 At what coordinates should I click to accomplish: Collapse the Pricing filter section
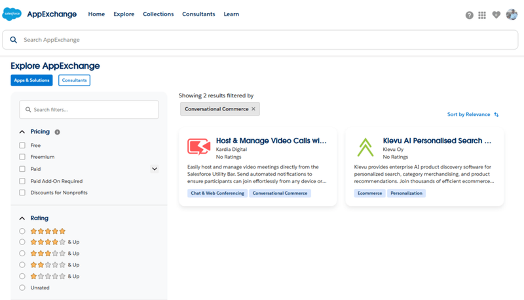click(x=22, y=132)
